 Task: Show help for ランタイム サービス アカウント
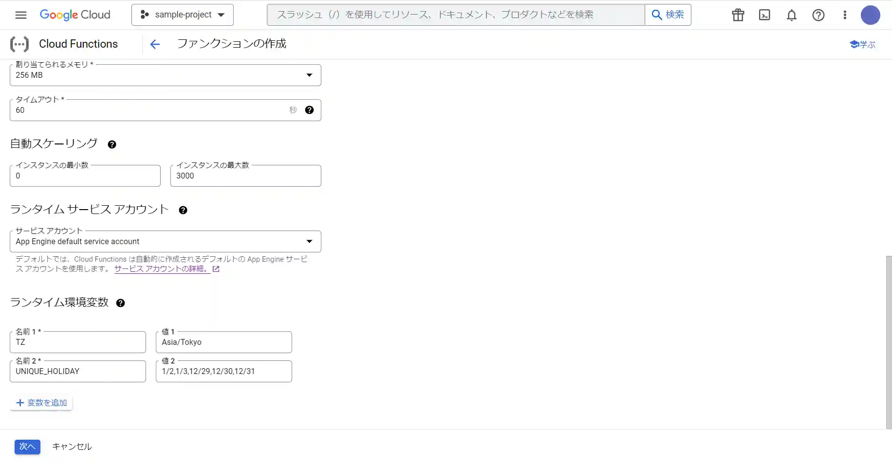(x=183, y=210)
